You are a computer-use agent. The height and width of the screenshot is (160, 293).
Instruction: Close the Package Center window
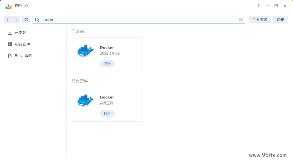click(x=285, y=6)
